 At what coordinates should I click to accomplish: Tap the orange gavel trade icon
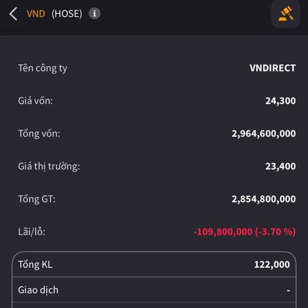pyautogui.click(x=285, y=13)
